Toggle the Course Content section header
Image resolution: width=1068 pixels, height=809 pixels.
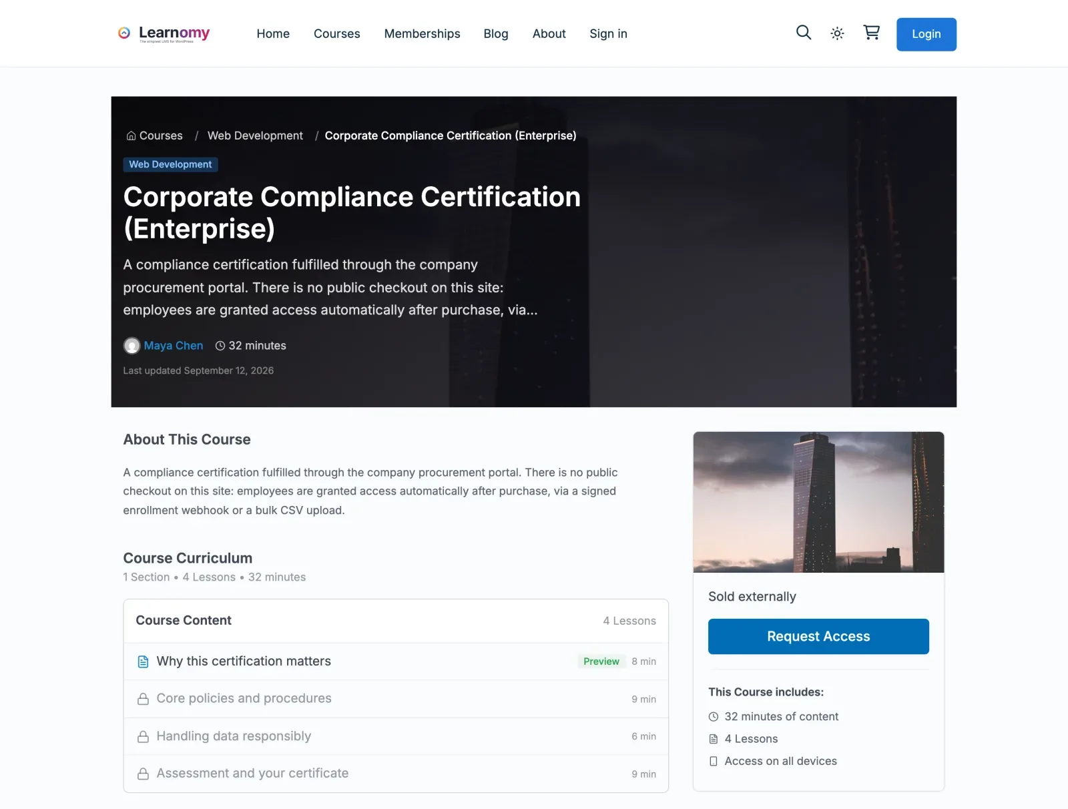(396, 621)
